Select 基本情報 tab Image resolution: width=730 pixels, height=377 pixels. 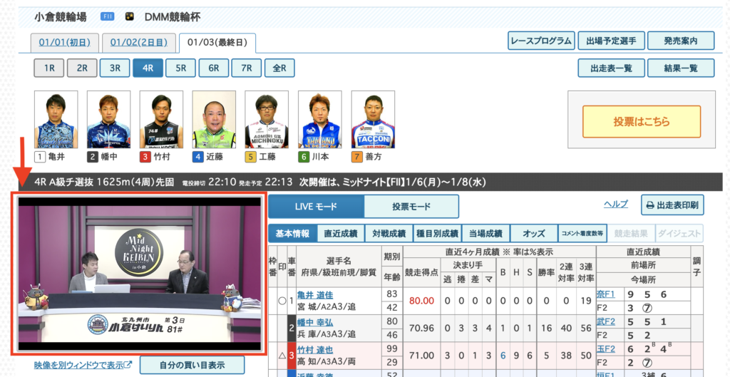coord(292,234)
